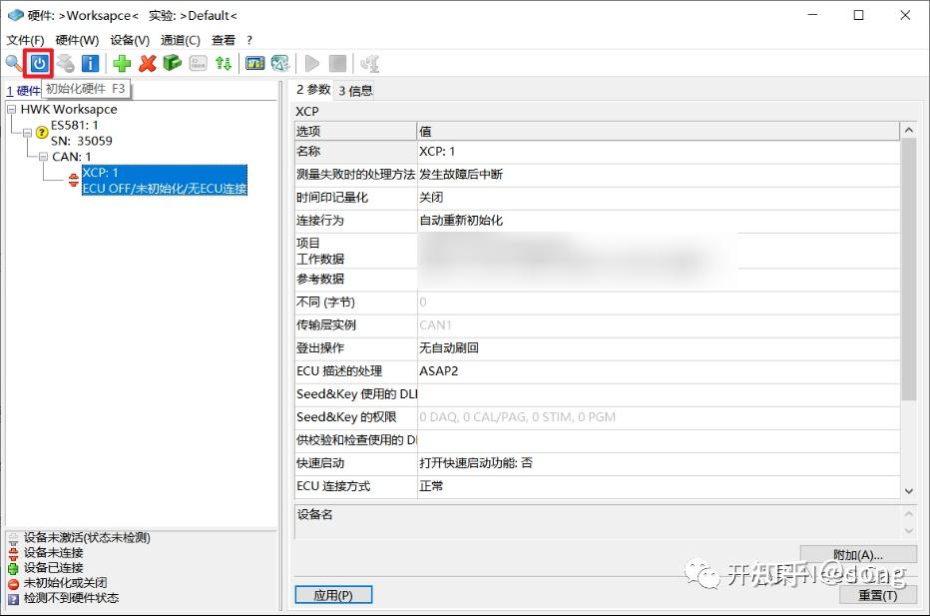The width and height of the screenshot is (930, 616).
Task: Click the highlighted 初始化硬件 power icon
Action: 38,63
